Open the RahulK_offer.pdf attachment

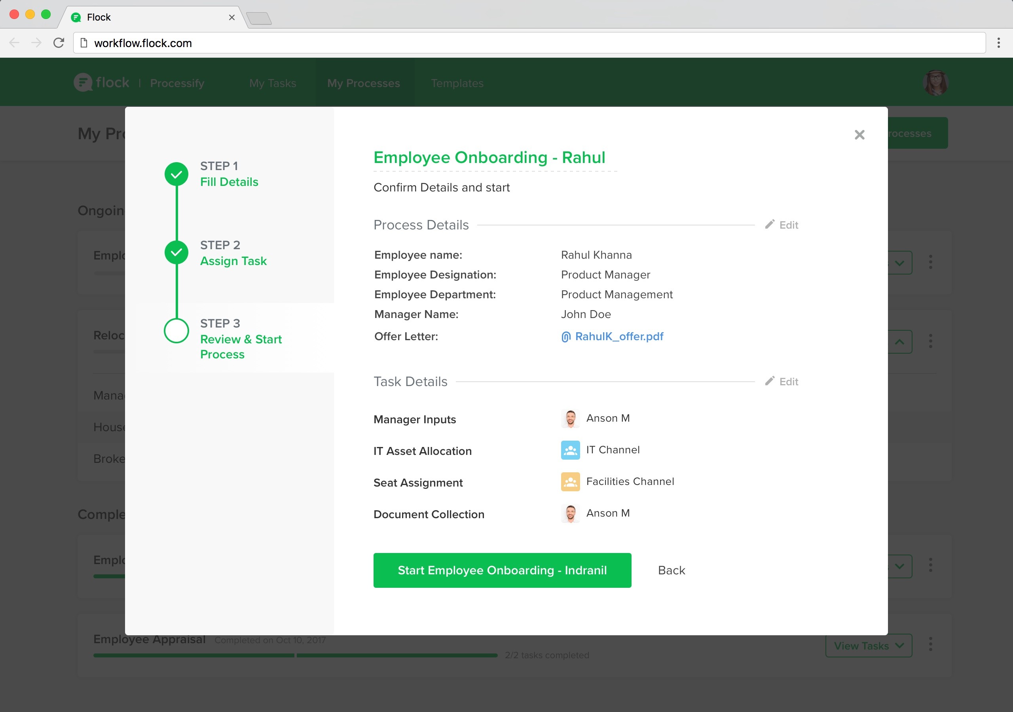coord(613,337)
